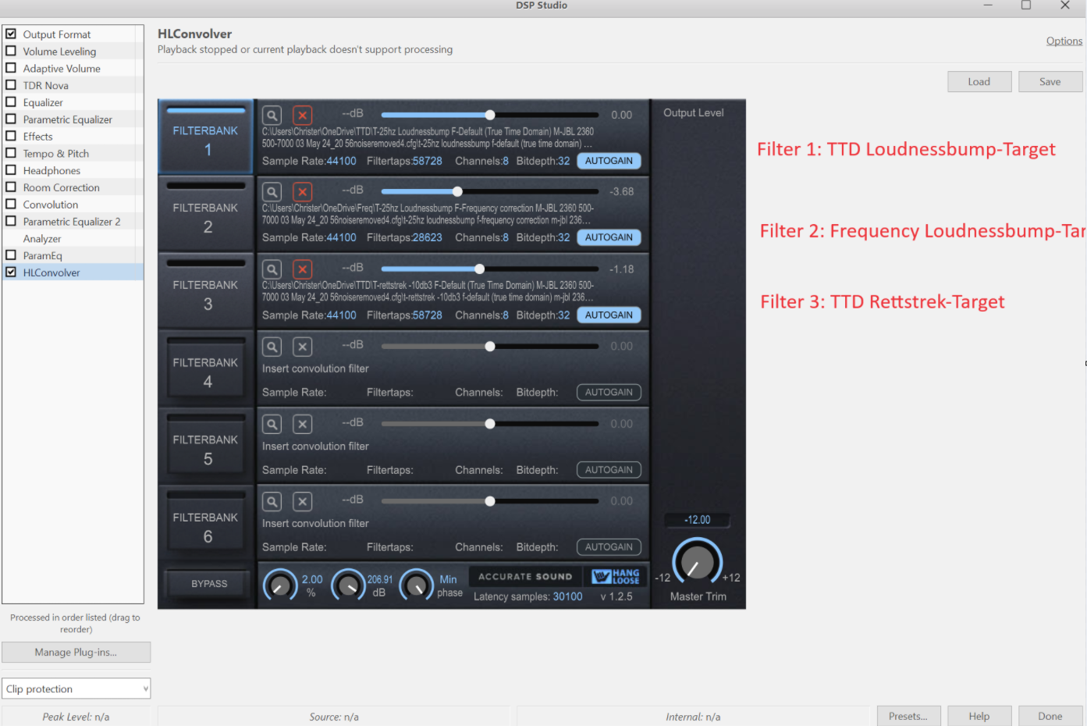Click the Save button
Screen dimensions: 1087x726
(1050, 82)
